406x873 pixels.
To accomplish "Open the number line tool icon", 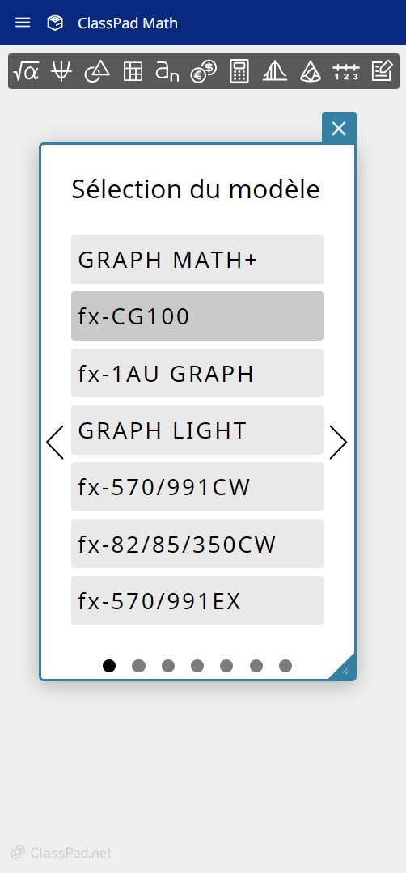I will point(346,71).
